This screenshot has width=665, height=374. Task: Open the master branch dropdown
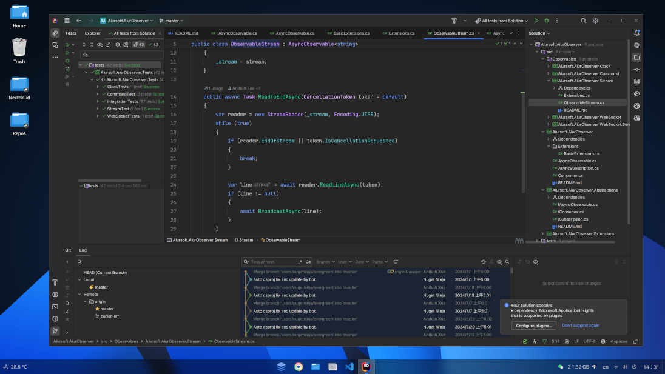click(172, 21)
